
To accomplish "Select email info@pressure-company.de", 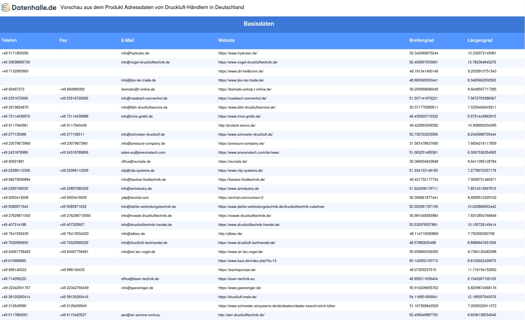I will [143, 144].
